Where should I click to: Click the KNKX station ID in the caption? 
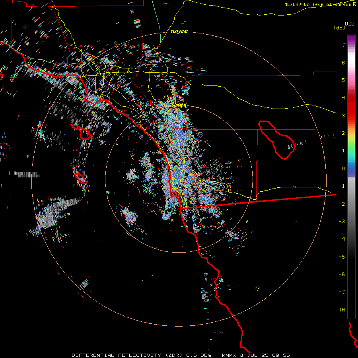pos(230,355)
